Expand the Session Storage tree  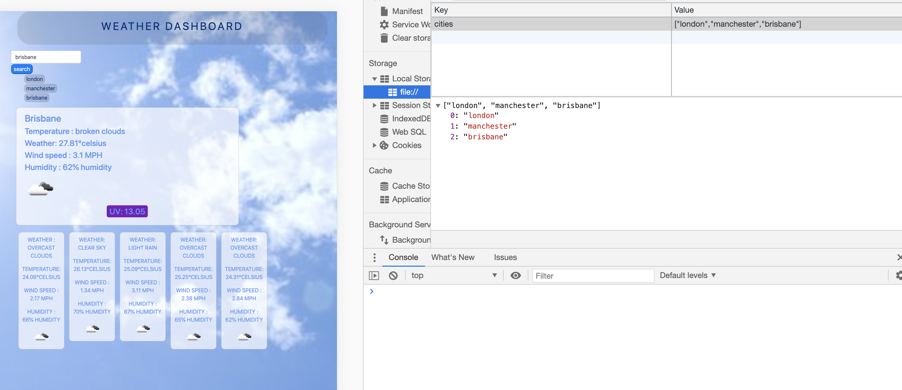[x=374, y=105]
